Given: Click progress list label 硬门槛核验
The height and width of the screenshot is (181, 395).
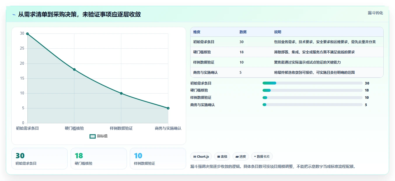Looking at the screenshot, I should (199, 90).
